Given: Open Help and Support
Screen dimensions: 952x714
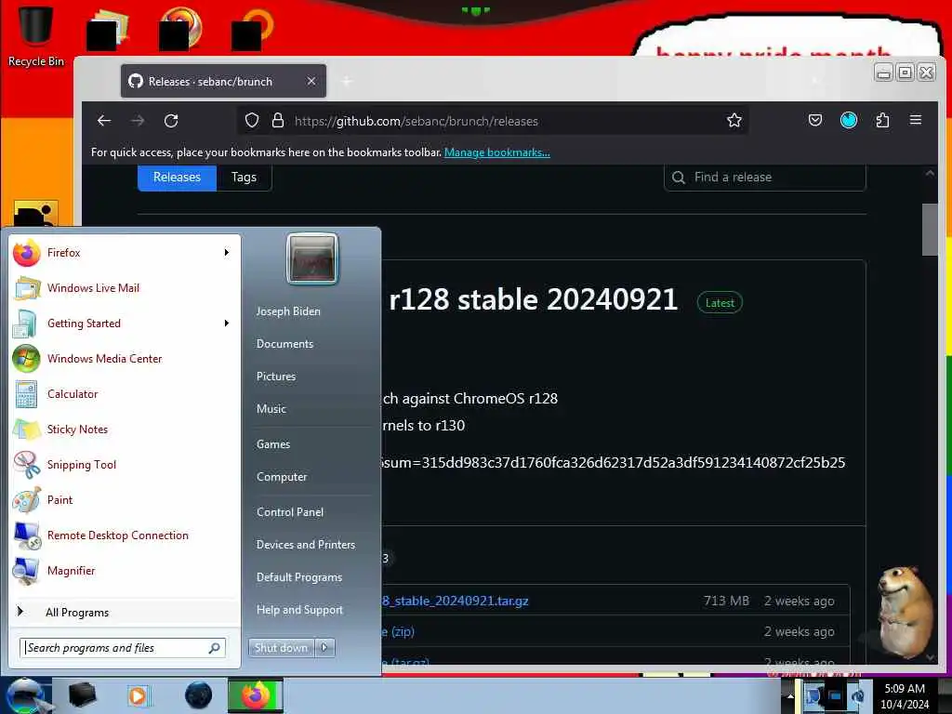Looking at the screenshot, I should [300, 610].
